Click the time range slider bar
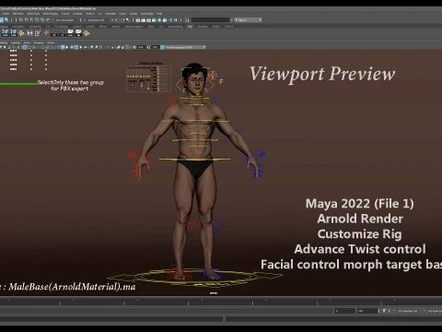The image size is (442, 332). [x=166, y=311]
